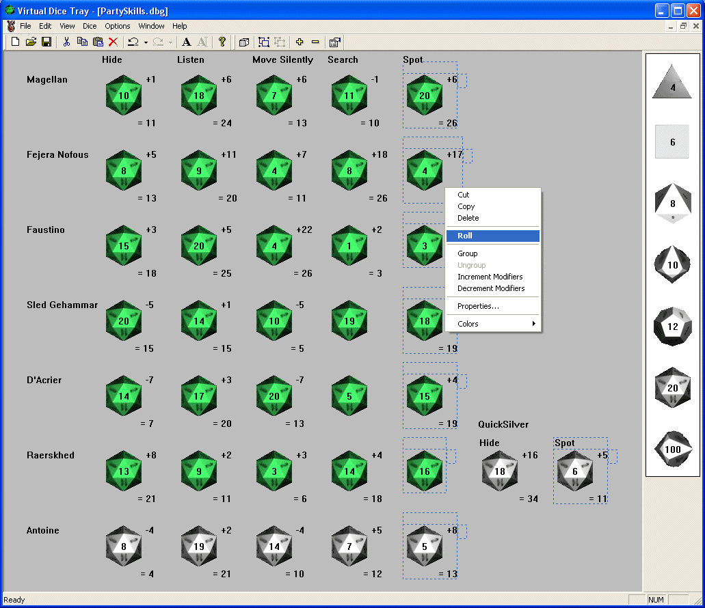Choose Delete in the context menu
The image size is (705, 608).
(x=493, y=218)
